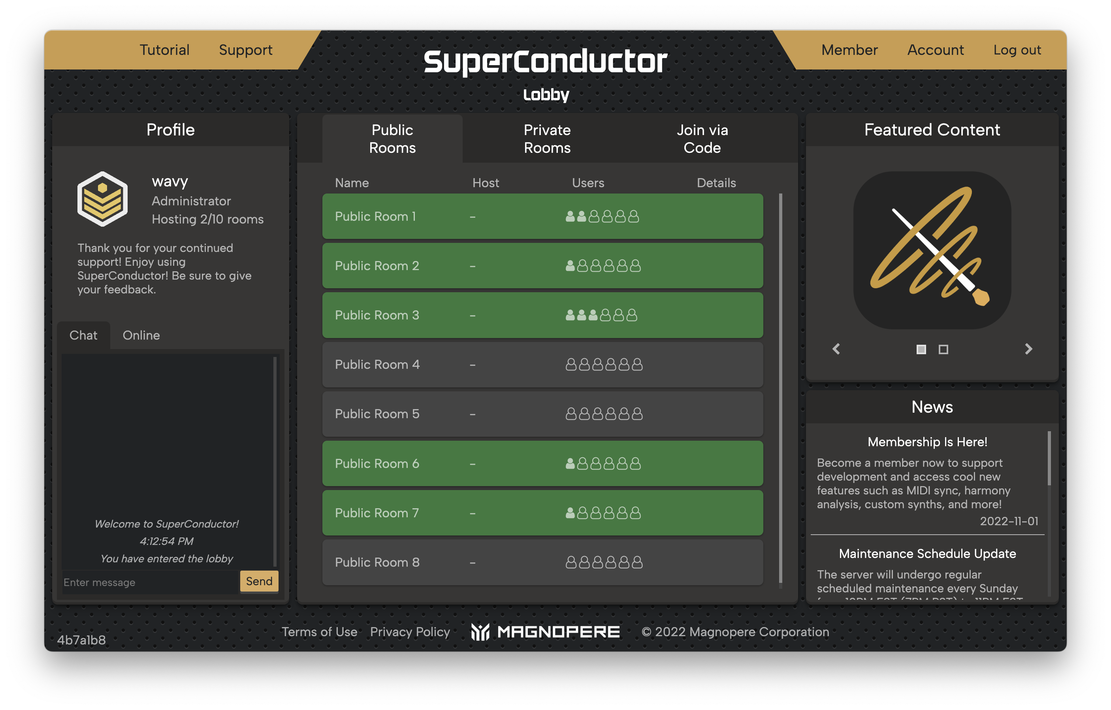
Task: Select the first featured carousel indicator
Action: pos(921,349)
